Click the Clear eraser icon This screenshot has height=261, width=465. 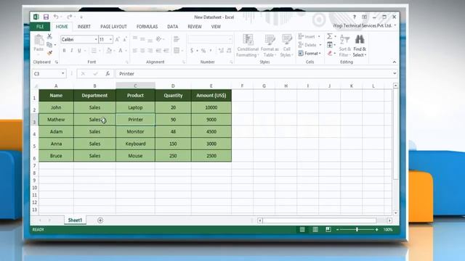coord(329,53)
